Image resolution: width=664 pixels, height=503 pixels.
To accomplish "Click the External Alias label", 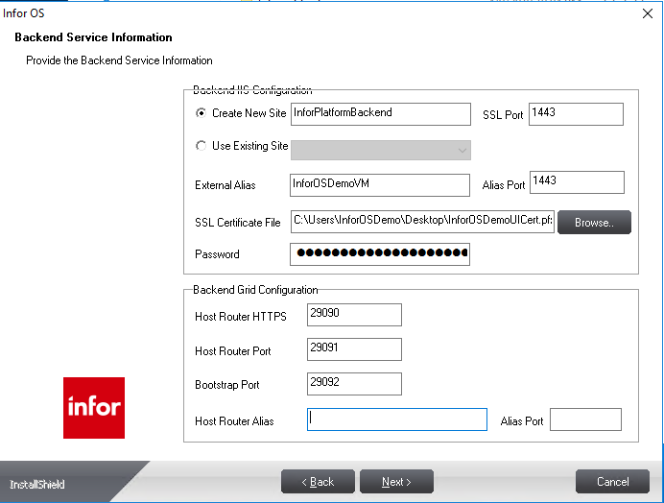I will click(x=225, y=185).
